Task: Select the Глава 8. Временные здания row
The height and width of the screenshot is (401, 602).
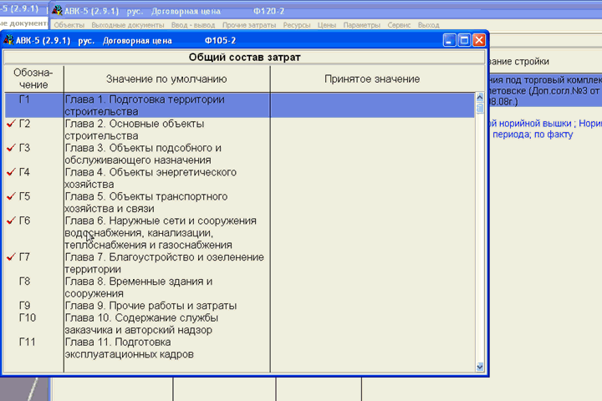Action: click(166, 287)
